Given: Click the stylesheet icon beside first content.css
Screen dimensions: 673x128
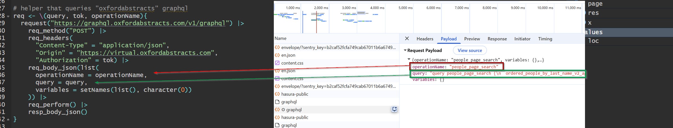Looking at the screenshot, I should point(277,63).
